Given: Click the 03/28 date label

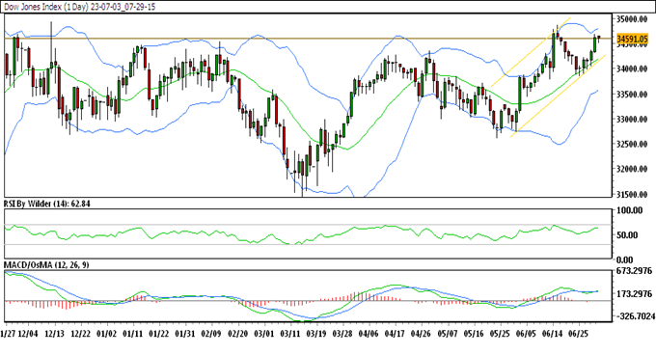Looking at the screenshot, I should point(342,333).
